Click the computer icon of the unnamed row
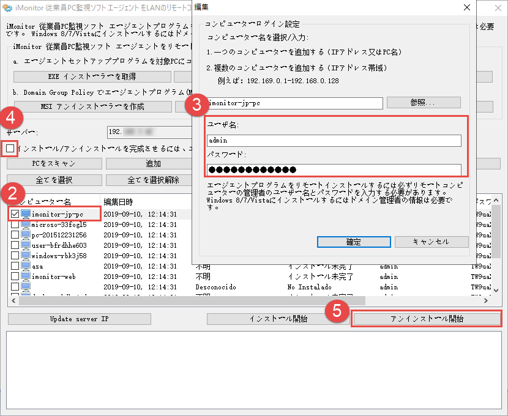Screen dimensions: 508x416 (26, 286)
